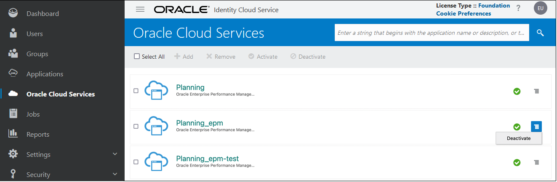
Task: Open the Cookie Preferences link
Action: (463, 13)
